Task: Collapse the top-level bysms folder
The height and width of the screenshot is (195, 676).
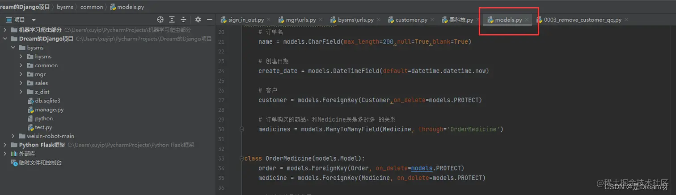Action: pos(13,48)
